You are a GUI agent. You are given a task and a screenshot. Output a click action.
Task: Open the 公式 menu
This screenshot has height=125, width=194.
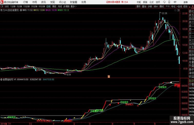click(151, 2)
